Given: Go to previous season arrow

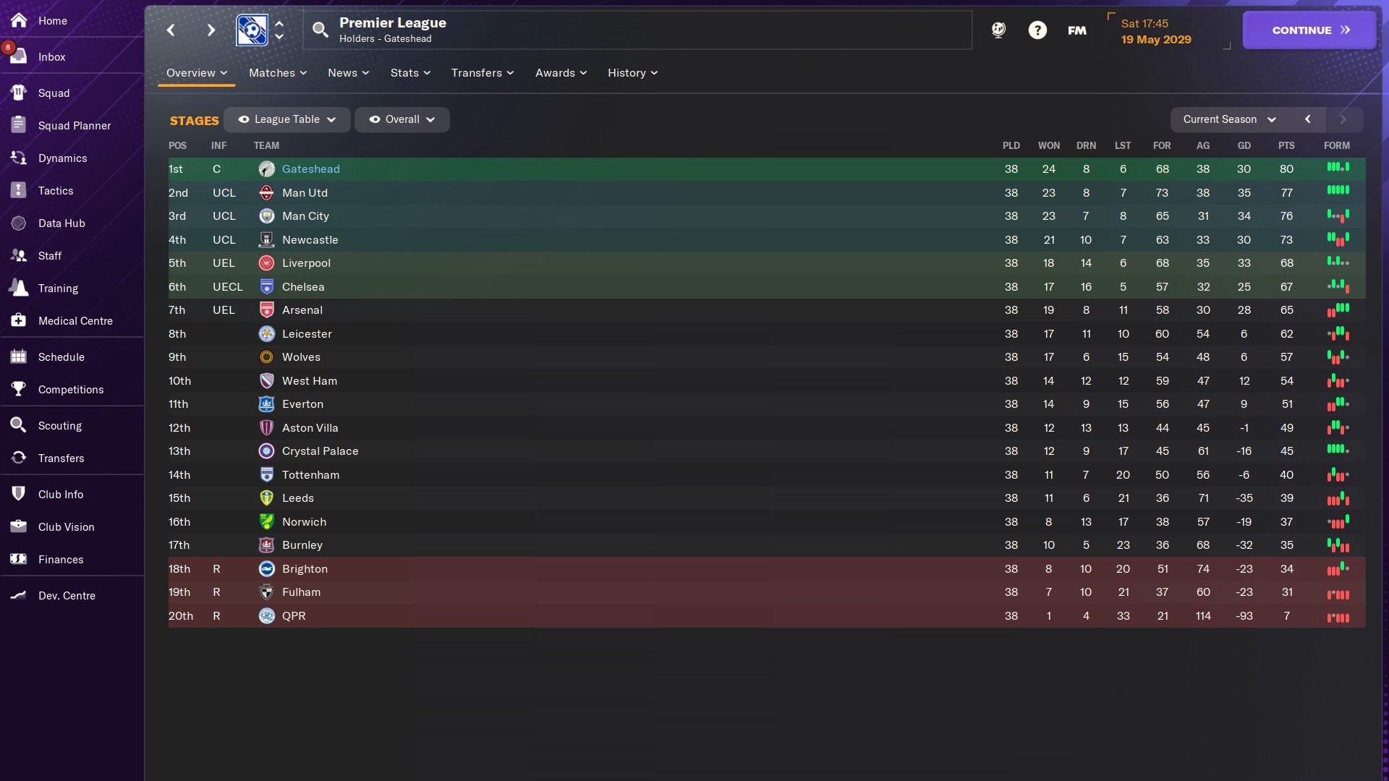Looking at the screenshot, I should (1307, 119).
